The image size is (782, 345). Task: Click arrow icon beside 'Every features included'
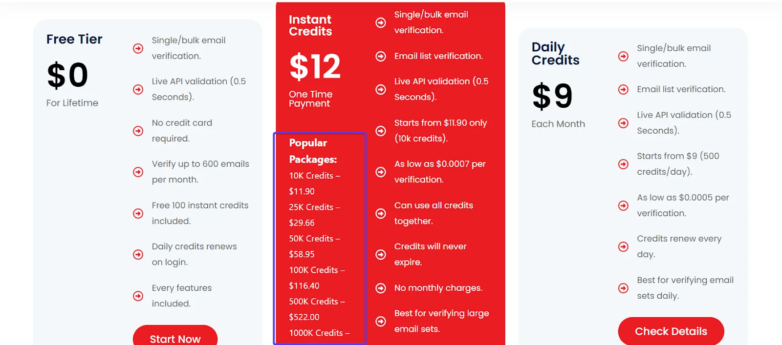point(138,296)
